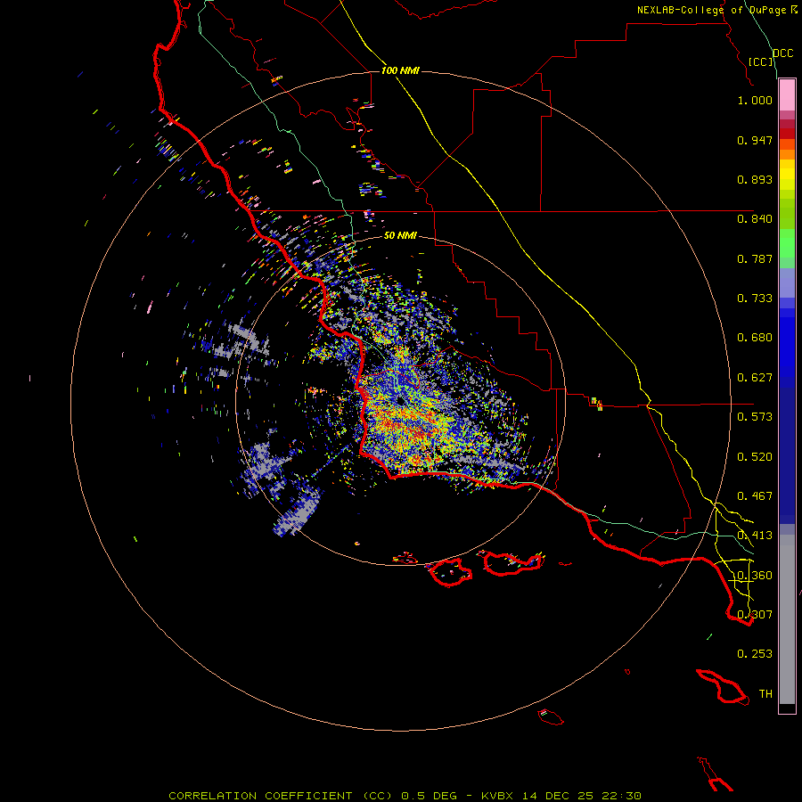Viewport: 802px width, 802px height.
Task: Click the 0.840 scale value
Action: point(755,219)
